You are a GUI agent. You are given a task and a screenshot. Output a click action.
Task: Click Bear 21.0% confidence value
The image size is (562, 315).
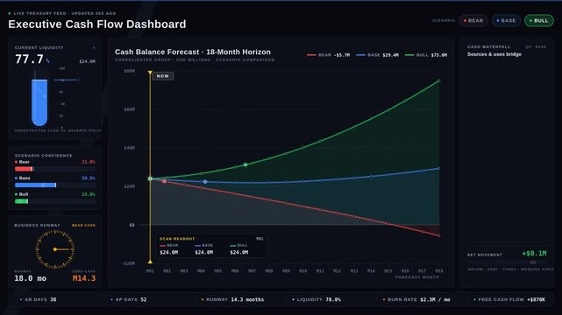coord(89,162)
